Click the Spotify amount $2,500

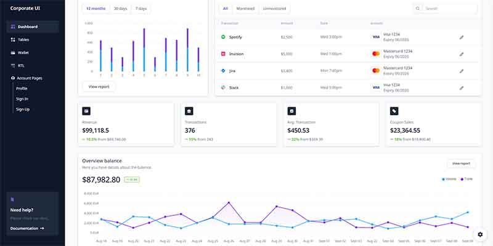click(287, 37)
